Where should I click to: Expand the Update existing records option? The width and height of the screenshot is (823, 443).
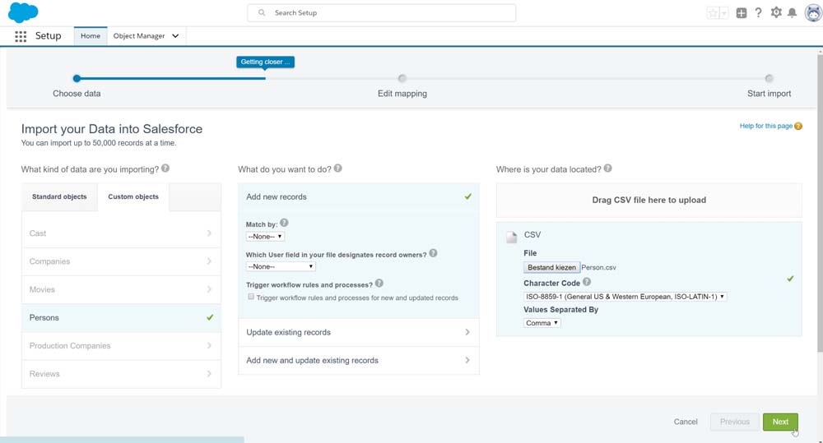point(358,332)
